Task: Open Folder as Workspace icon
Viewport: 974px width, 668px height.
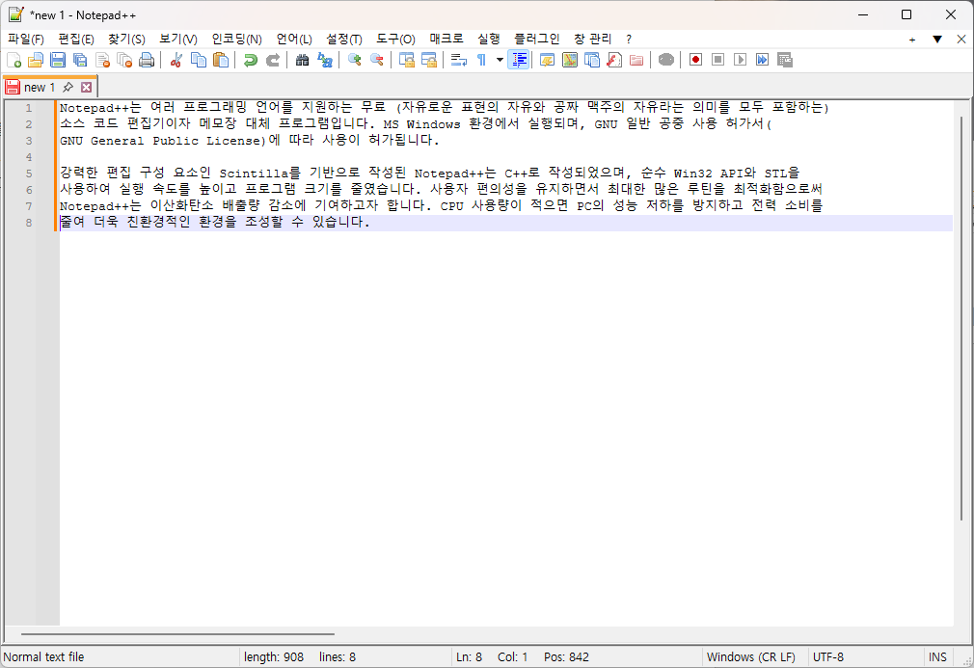Action: [636, 60]
